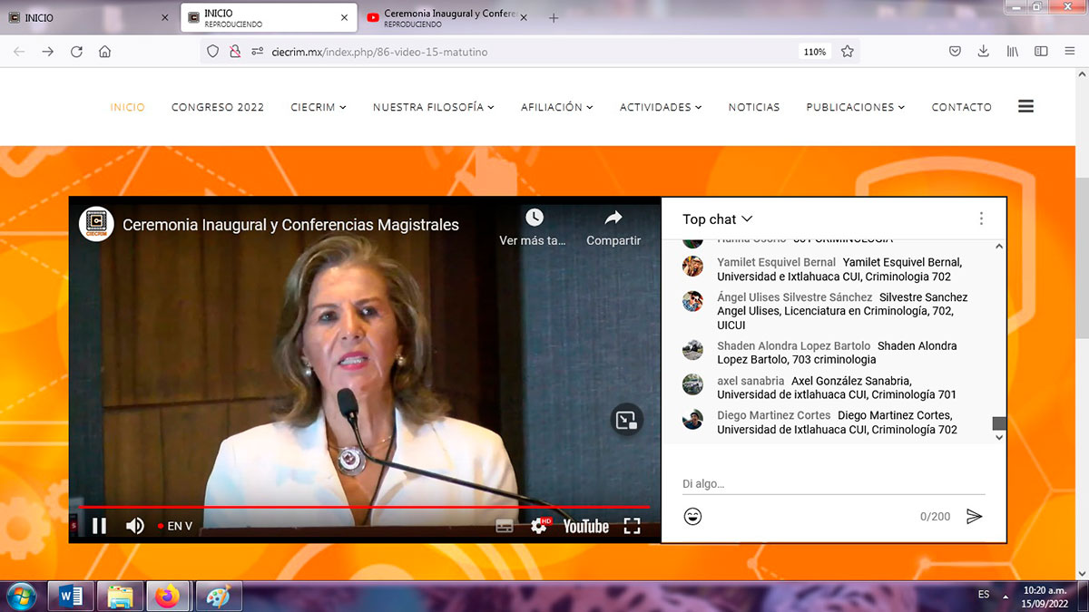Viewport: 1089px width, 612px height.
Task: Go forward one page
Action: [48, 52]
